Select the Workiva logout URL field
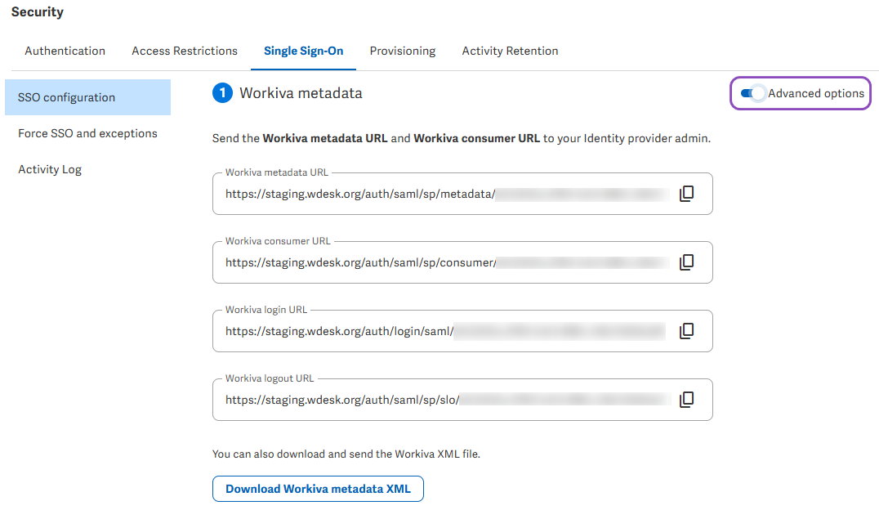879x510 pixels. [x=341, y=400]
